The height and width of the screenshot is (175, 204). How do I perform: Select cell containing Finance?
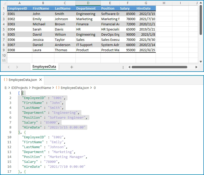pyautogui.click(x=88, y=24)
